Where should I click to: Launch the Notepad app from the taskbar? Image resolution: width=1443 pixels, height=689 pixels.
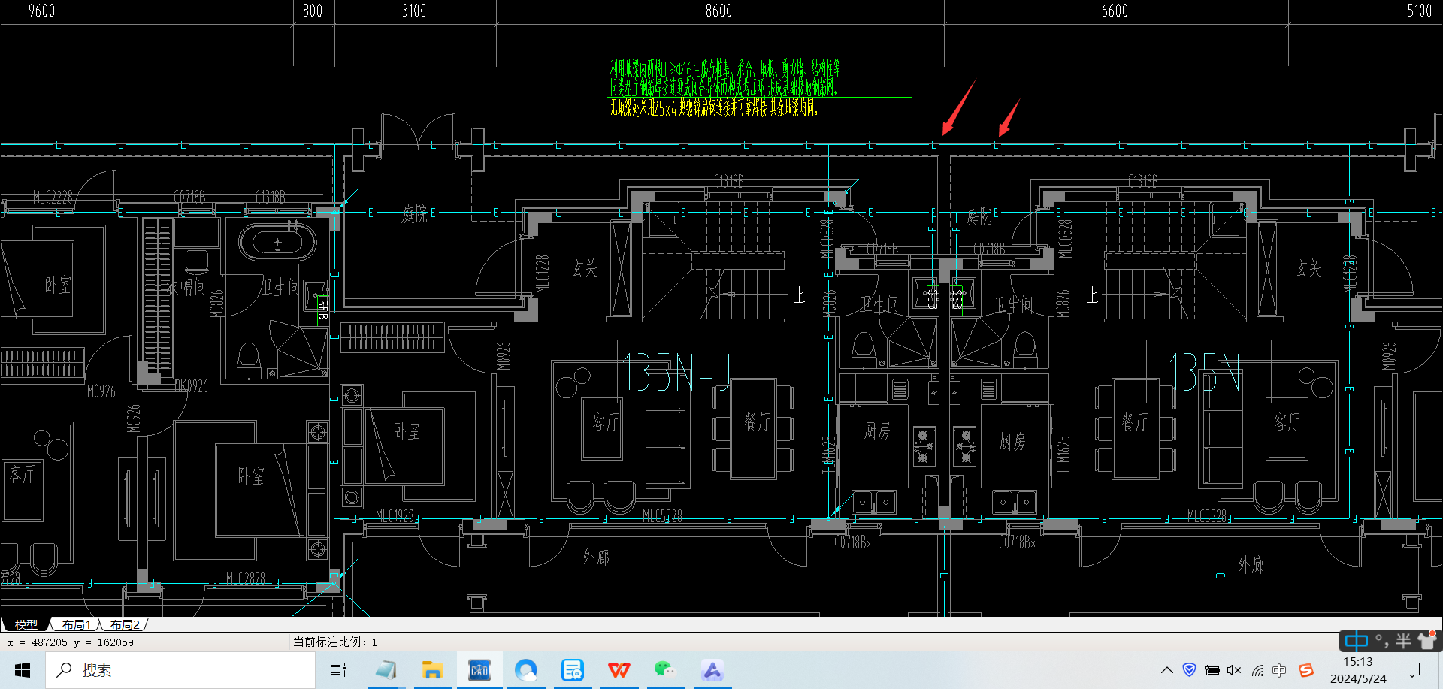386,670
